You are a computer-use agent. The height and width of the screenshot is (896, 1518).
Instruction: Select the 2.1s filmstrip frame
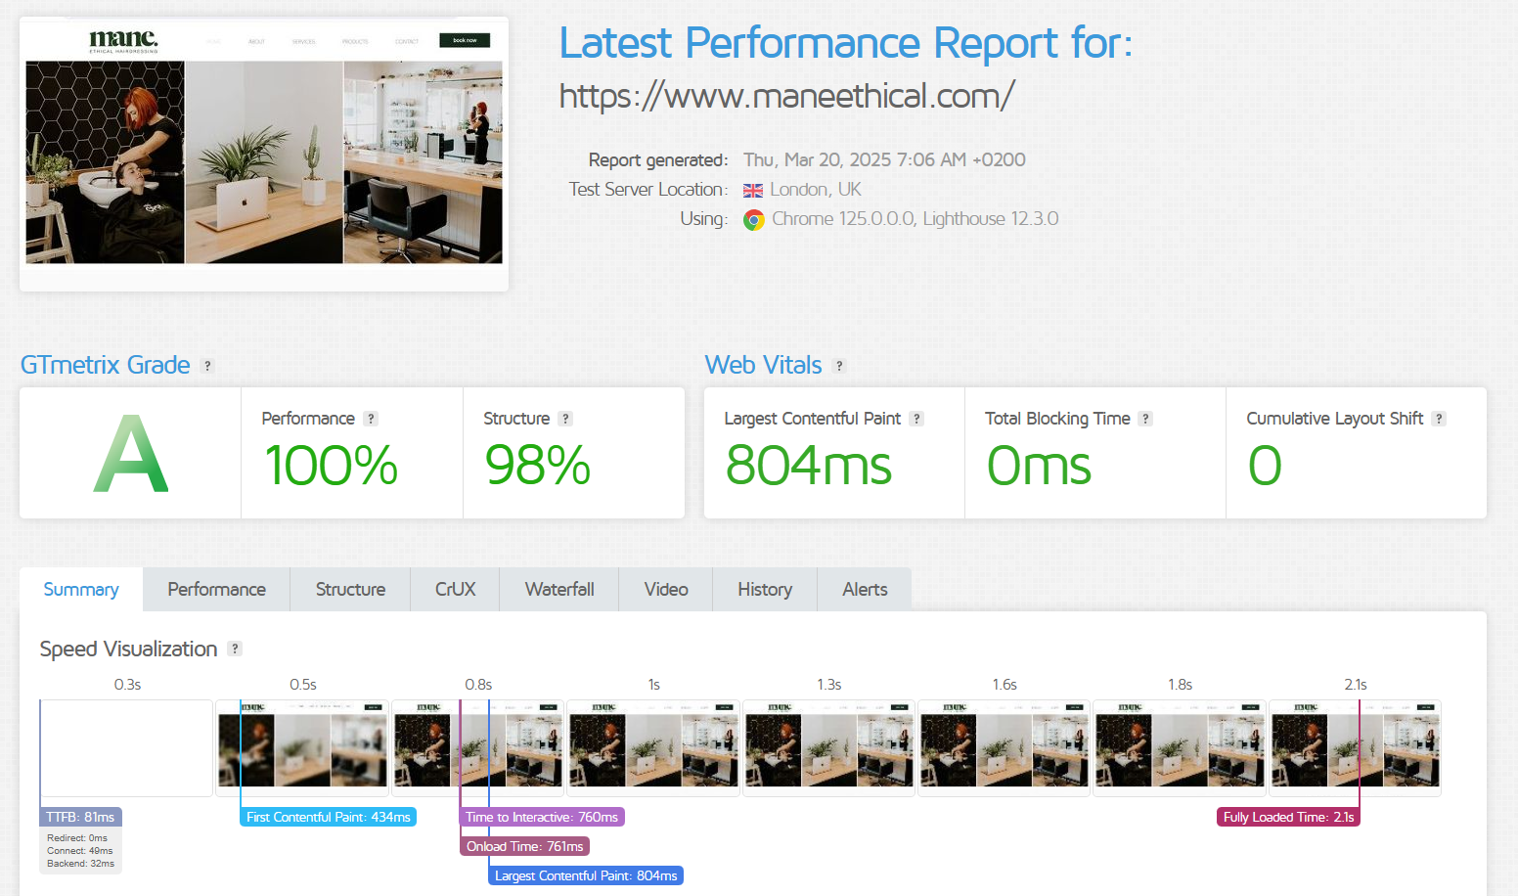pyautogui.click(x=1355, y=748)
